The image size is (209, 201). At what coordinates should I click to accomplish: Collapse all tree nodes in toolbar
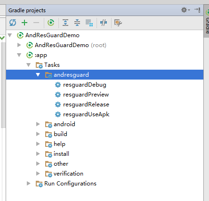pyautogui.click(x=77, y=23)
